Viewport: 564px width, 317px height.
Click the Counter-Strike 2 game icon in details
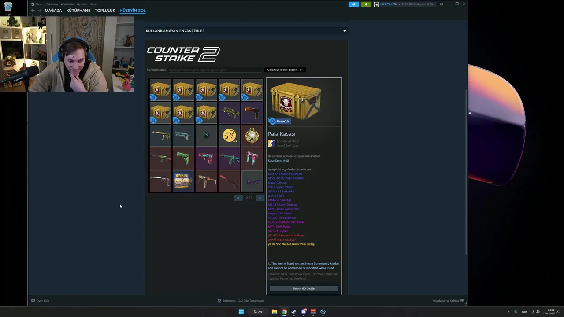[271, 143]
